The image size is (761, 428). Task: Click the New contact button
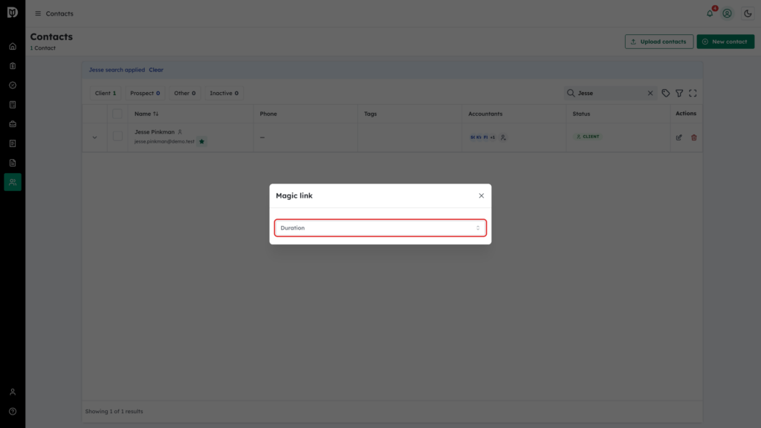[725, 42]
